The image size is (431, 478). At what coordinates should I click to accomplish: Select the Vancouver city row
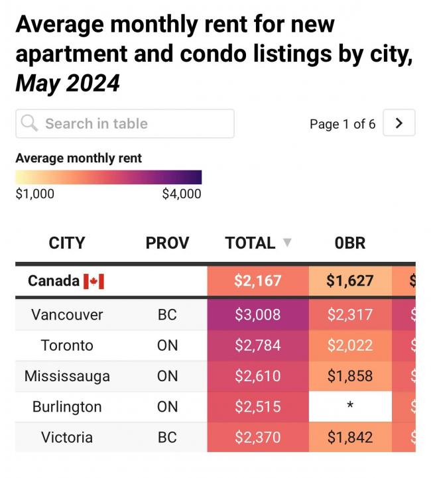point(67,315)
